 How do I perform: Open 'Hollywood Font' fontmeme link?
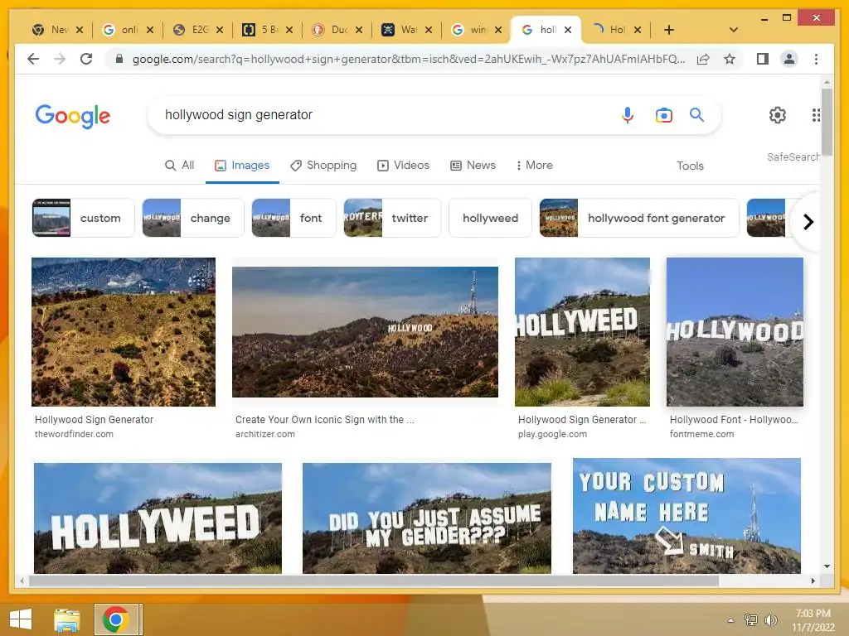734,420
